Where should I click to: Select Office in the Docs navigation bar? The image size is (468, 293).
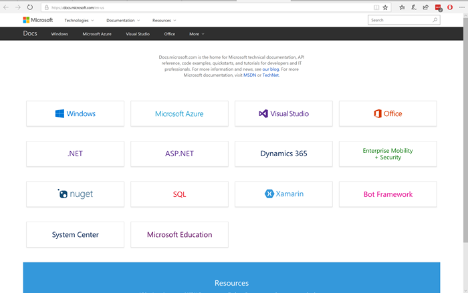[170, 34]
